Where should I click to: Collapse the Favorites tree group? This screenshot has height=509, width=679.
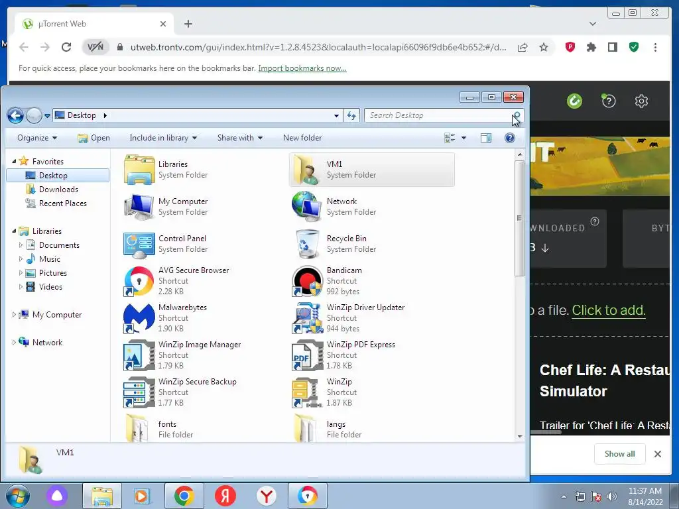click(14, 162)
